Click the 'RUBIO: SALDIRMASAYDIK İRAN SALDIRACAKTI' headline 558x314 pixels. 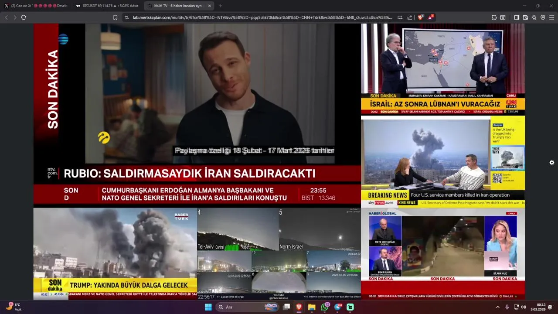pyautogui.click(x=190, y=174)
